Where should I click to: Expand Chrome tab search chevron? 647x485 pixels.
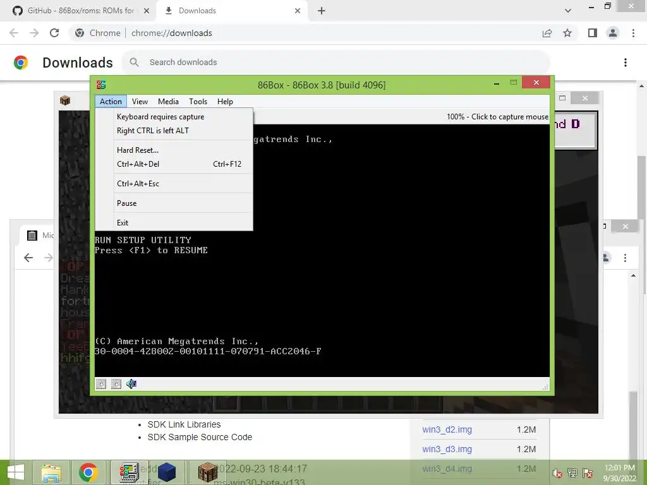pos(568,11)
